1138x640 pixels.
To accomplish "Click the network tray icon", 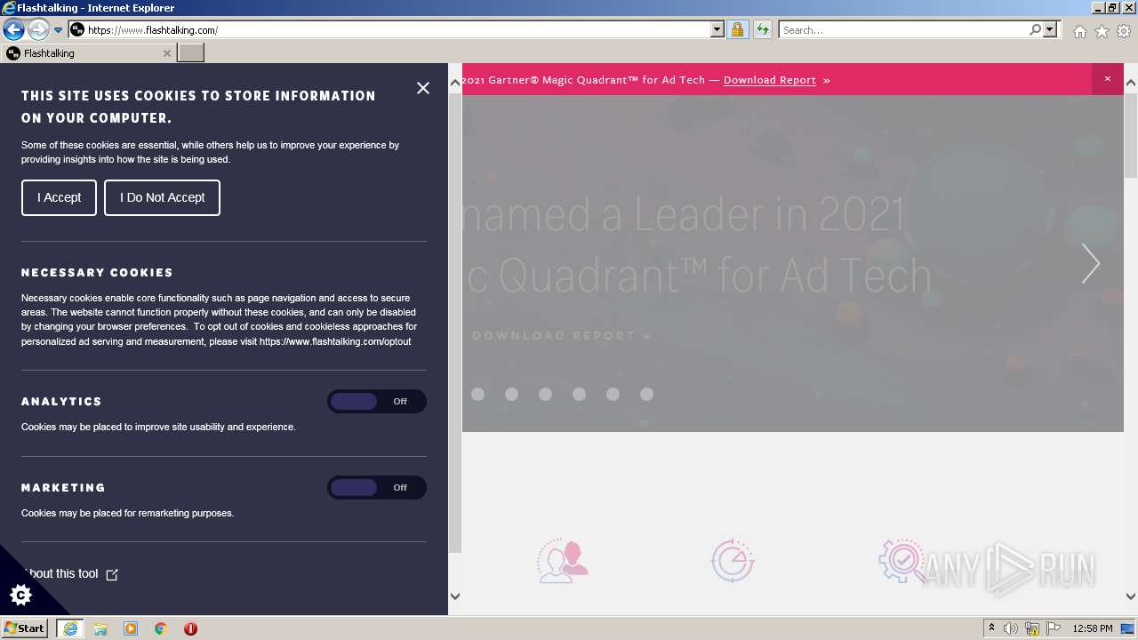I will pos(1032,628).
